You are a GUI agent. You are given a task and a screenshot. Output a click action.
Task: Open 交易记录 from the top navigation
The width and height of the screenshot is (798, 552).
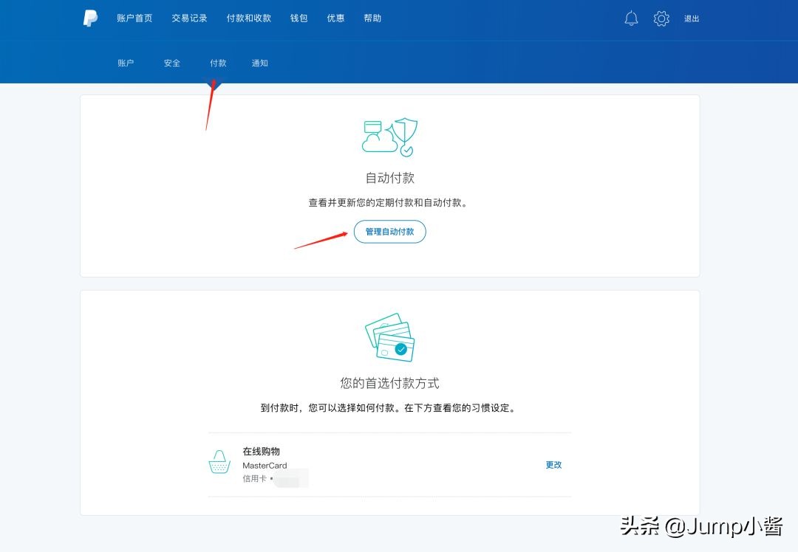(189, 18)
